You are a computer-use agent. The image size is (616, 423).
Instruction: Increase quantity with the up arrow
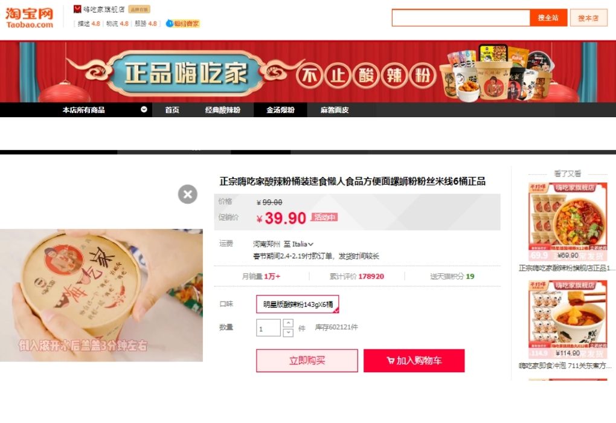pyautogui.click(x=288, y=323)
